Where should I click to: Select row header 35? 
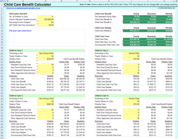[x=2, y=96]
